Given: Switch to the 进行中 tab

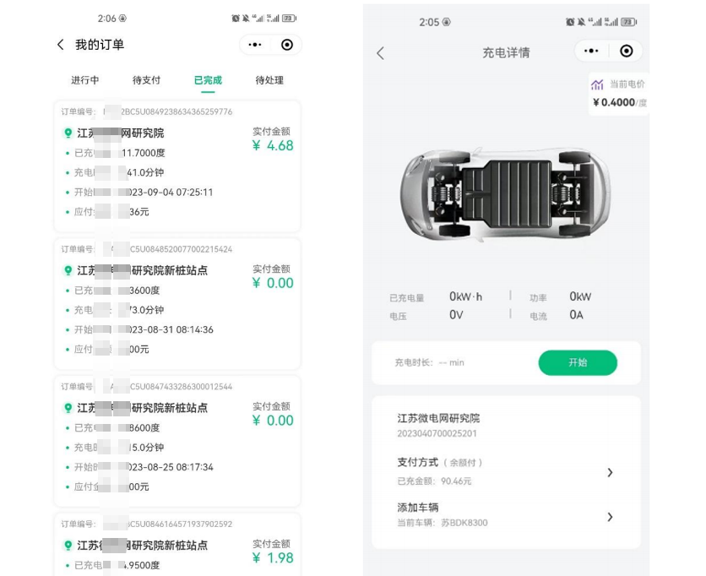Looking at the screenshot, I should pyautogui.click(x=84, y=80).
